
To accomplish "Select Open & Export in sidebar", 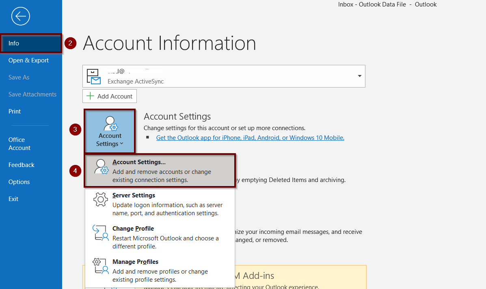I will [x=28, y=60].
